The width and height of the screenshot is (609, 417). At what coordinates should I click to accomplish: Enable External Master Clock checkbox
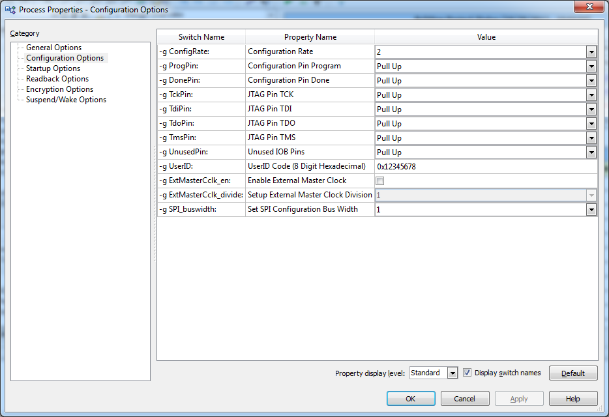(x=380, y=181)
